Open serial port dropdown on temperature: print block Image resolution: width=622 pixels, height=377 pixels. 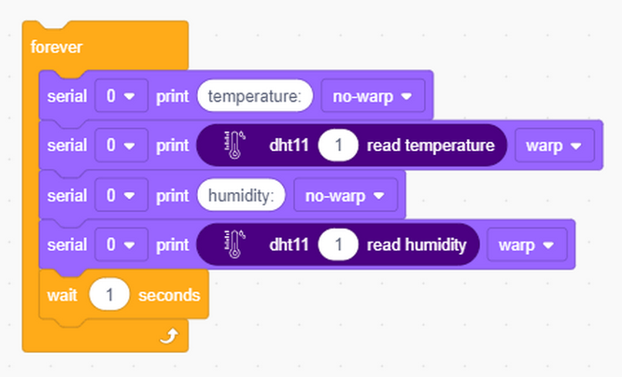coord(121,96)
